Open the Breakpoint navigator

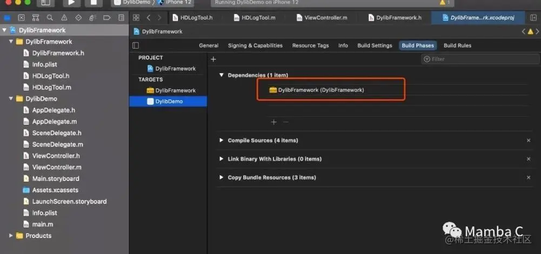coord(107,18)
